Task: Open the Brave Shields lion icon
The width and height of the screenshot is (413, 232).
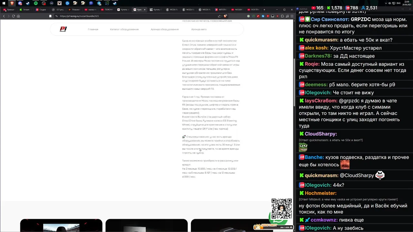Action: [x=225, y=16]
